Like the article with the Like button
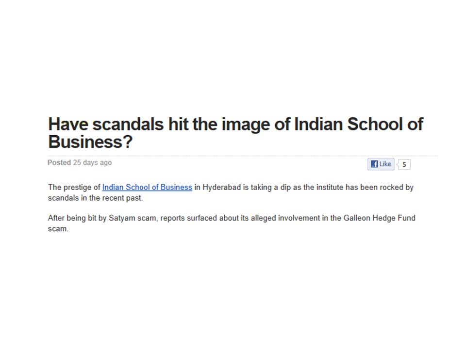Image resolution: width=466 pixels, height=349 pixels. pyautogui.click(x=381, y=164)
